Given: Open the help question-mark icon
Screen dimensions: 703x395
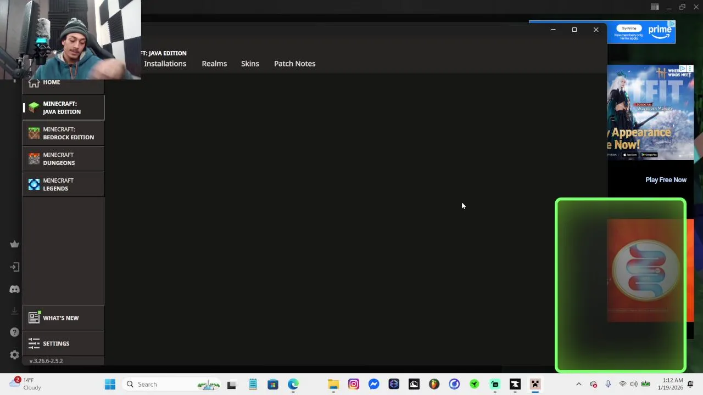Looking at the screenshot, I should click(x=15, y=332).
